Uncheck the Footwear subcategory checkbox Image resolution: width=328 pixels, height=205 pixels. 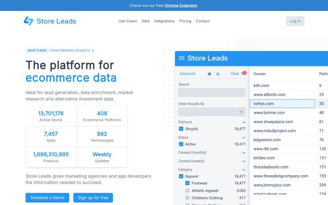click(x=187, y=183)
